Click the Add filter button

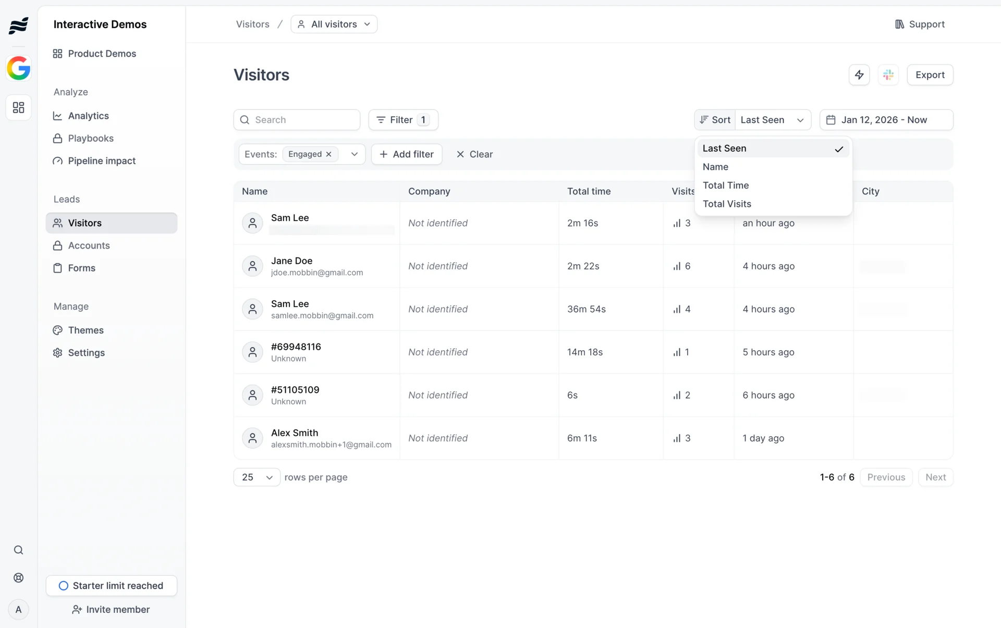click(407, 154)
